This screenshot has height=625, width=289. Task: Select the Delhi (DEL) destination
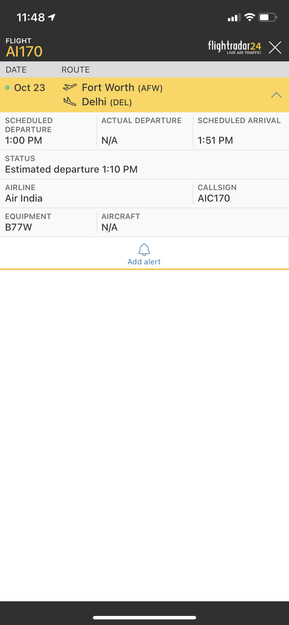(106, 102)
